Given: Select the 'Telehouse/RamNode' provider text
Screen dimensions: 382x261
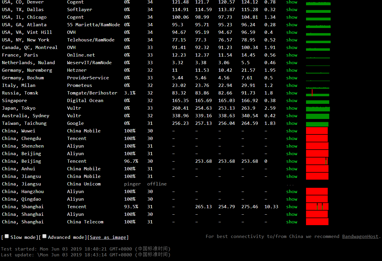Looking at the screenshot, I should (x=91, y=40).
